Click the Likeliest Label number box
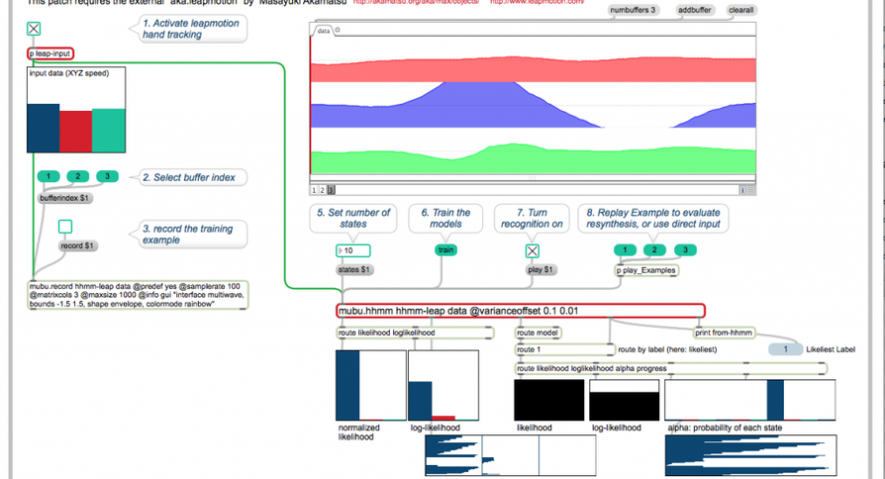885x479 pixels. pos(785,349)
